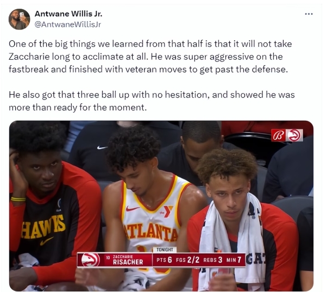327x292 pixels.
Task: Click the MIN 7 stat in banner
Action: [234, 260]
